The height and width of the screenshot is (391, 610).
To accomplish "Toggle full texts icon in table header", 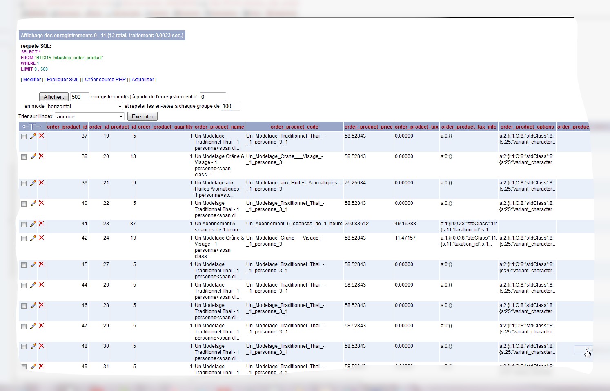I will [x=32, y=127].
